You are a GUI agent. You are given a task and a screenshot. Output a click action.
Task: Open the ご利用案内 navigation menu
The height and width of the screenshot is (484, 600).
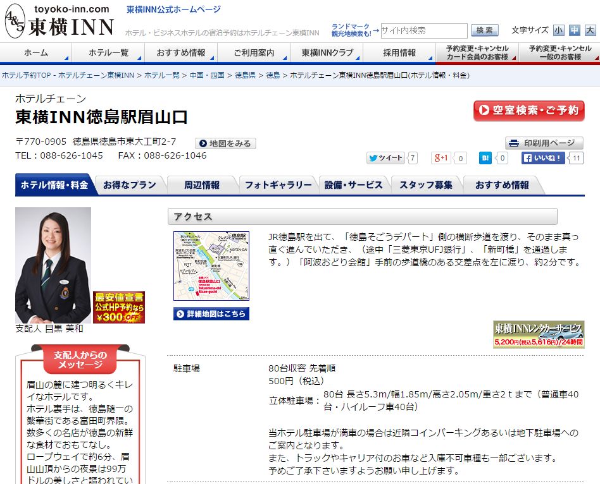(x=254, y=52)
